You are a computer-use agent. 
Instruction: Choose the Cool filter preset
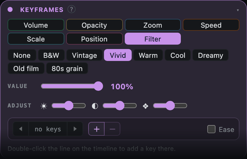pos(178,55)
